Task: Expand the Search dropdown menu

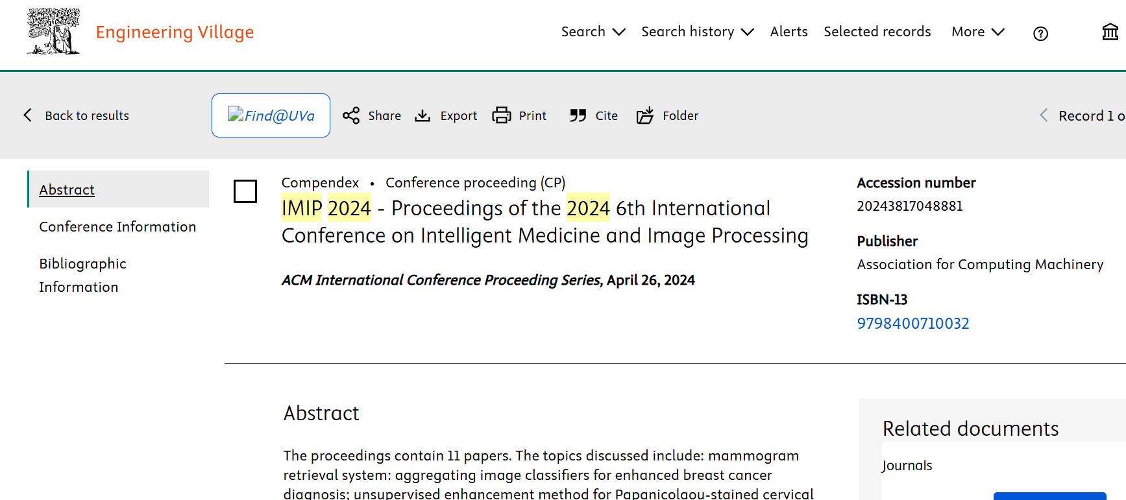Action: pos(593,32)
